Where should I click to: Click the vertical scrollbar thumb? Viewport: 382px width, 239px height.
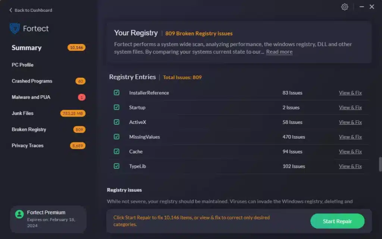point(380,164)
